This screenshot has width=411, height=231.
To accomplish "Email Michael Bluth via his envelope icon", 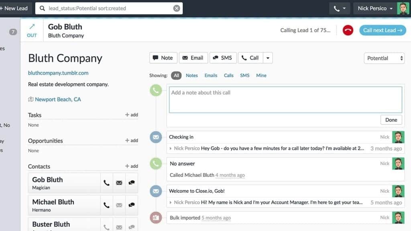I will (119, 205).
